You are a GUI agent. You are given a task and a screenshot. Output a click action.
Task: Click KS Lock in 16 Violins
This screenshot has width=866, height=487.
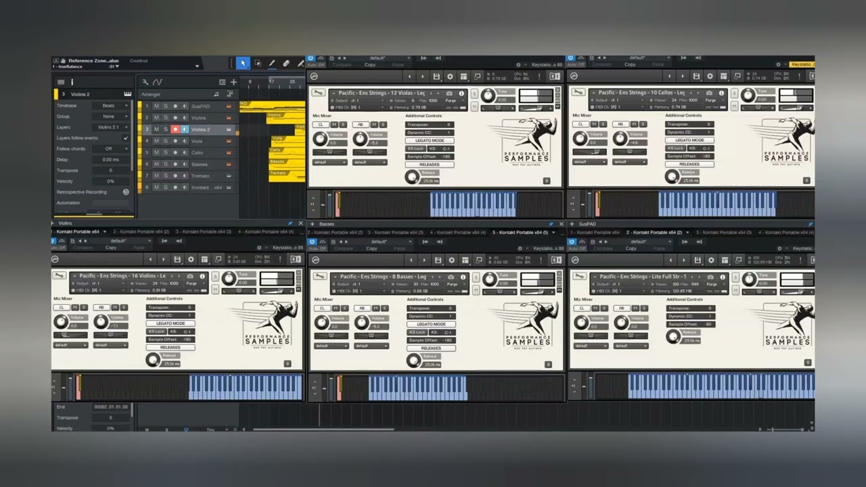(156, 331)
